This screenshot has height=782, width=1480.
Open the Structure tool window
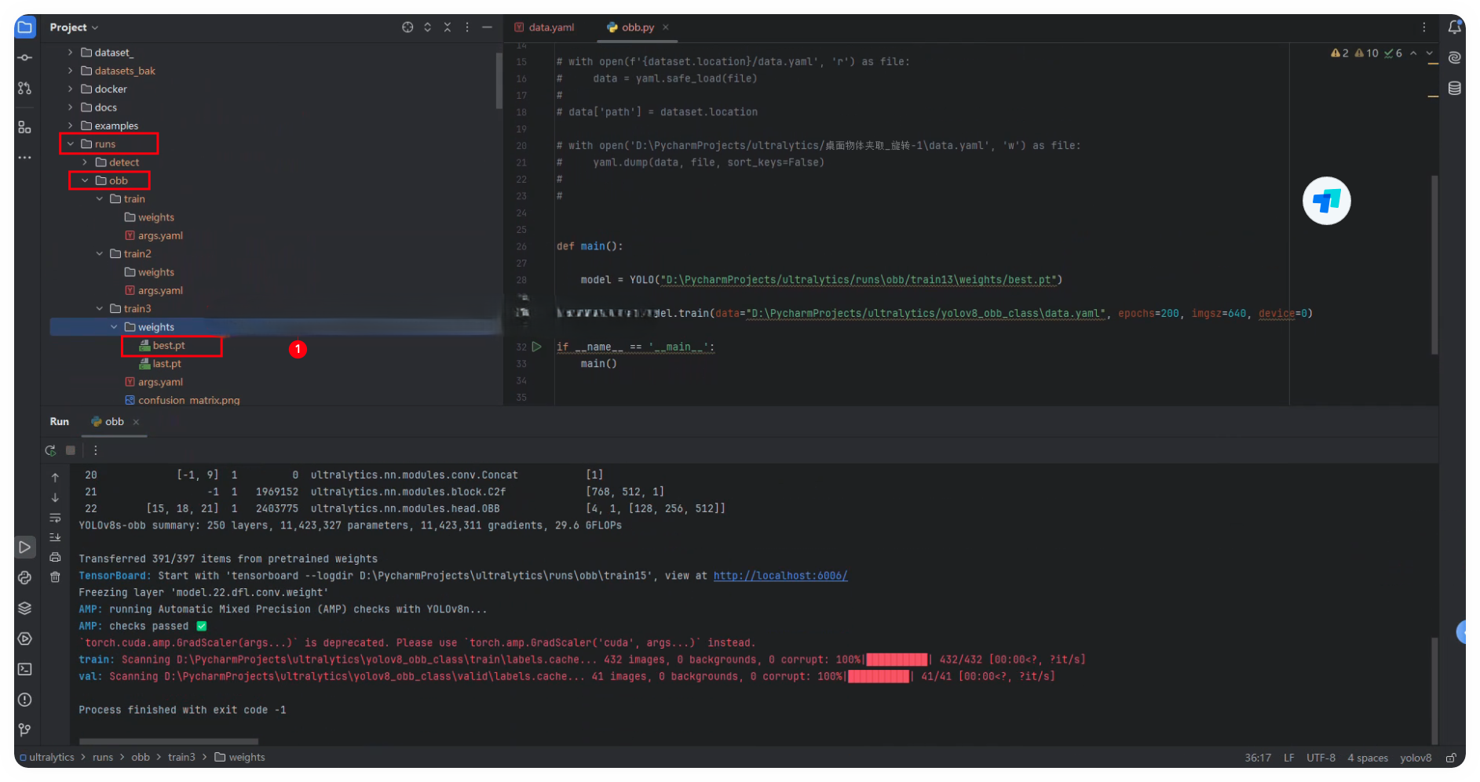click(25, 127)
